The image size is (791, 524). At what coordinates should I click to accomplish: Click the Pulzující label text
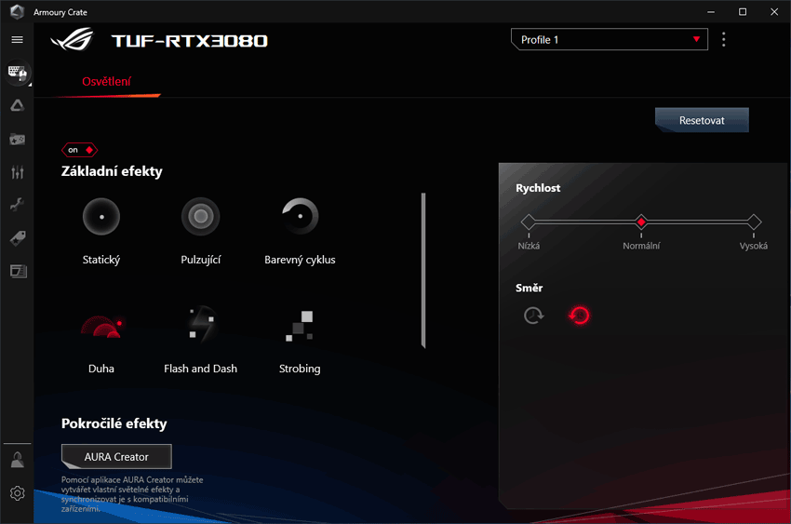click(201, 260)
